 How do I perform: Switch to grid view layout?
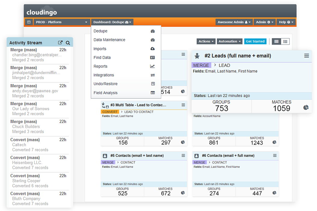coord(276,41)
